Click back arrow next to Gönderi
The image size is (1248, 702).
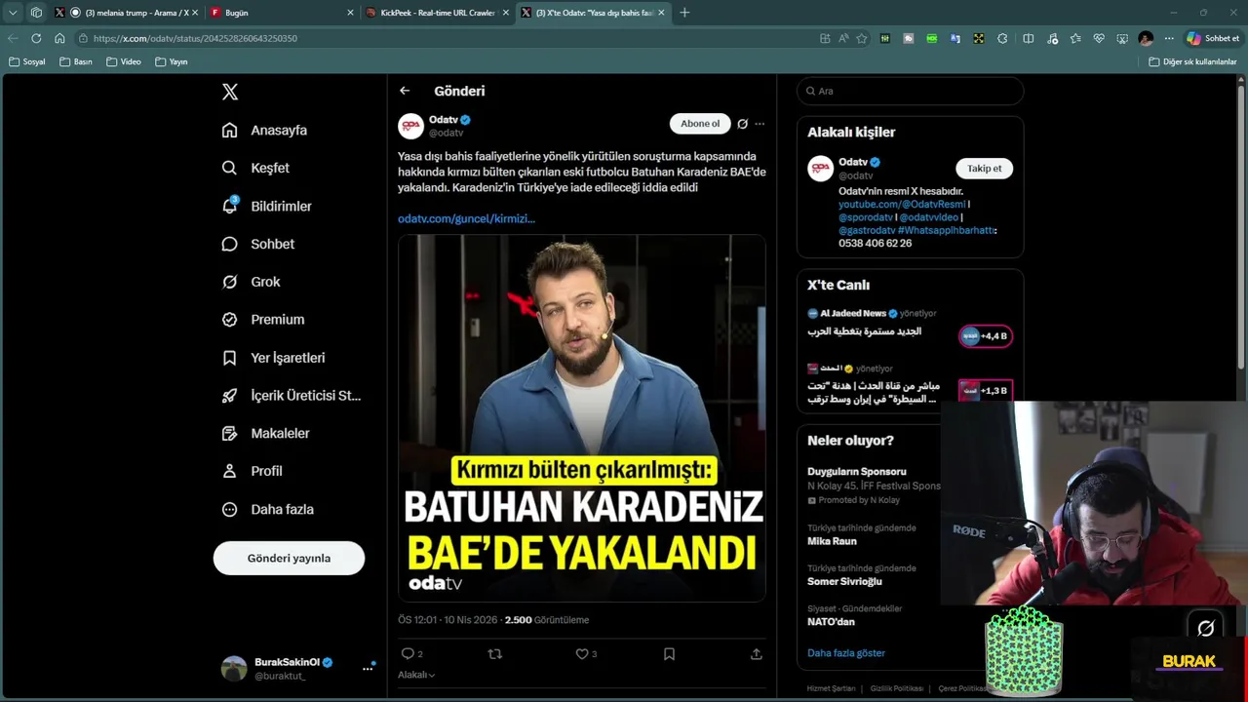click(405, 91)
